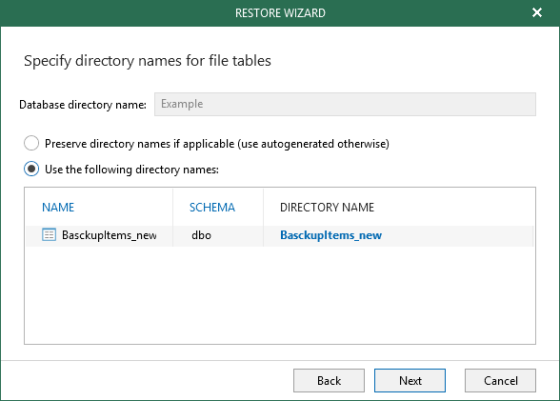Screen dimensions: 560x401
Task: Select Preserve directory names if applicable option
Action: point(31,143)
